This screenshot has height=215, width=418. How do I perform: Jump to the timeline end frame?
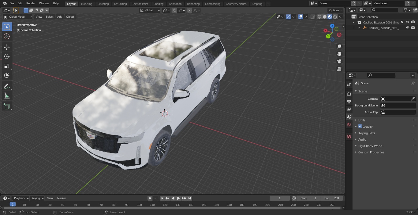[x=189, y=198]
